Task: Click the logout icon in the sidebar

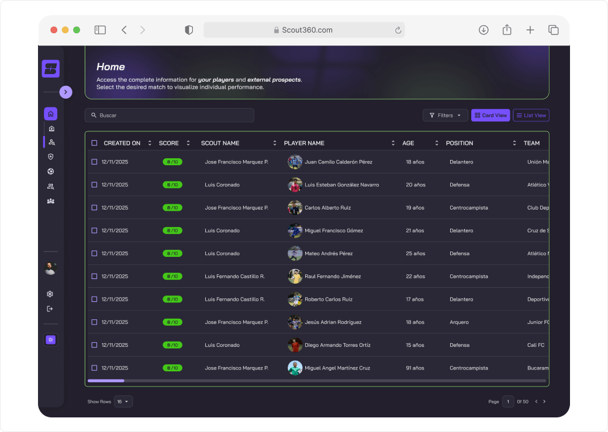Action: pyautogui.click(x=50, y=308)
